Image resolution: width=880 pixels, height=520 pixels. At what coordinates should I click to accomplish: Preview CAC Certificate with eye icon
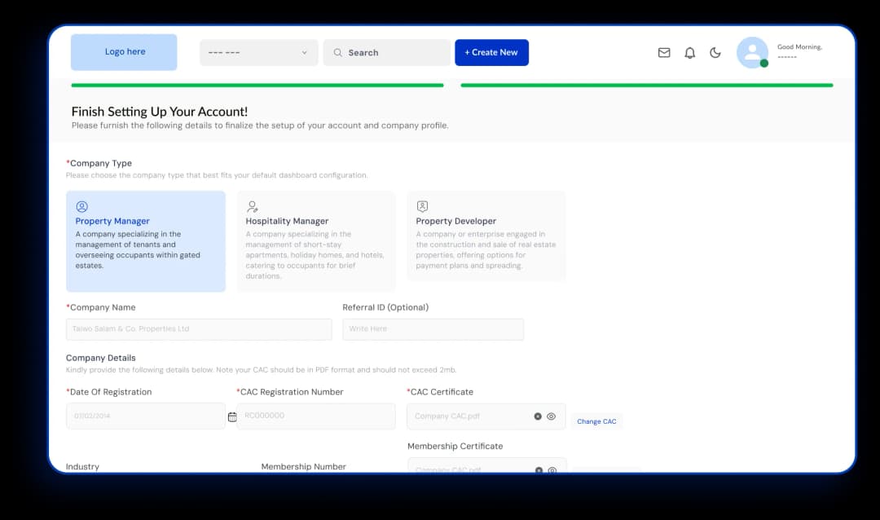click(552, 416)
